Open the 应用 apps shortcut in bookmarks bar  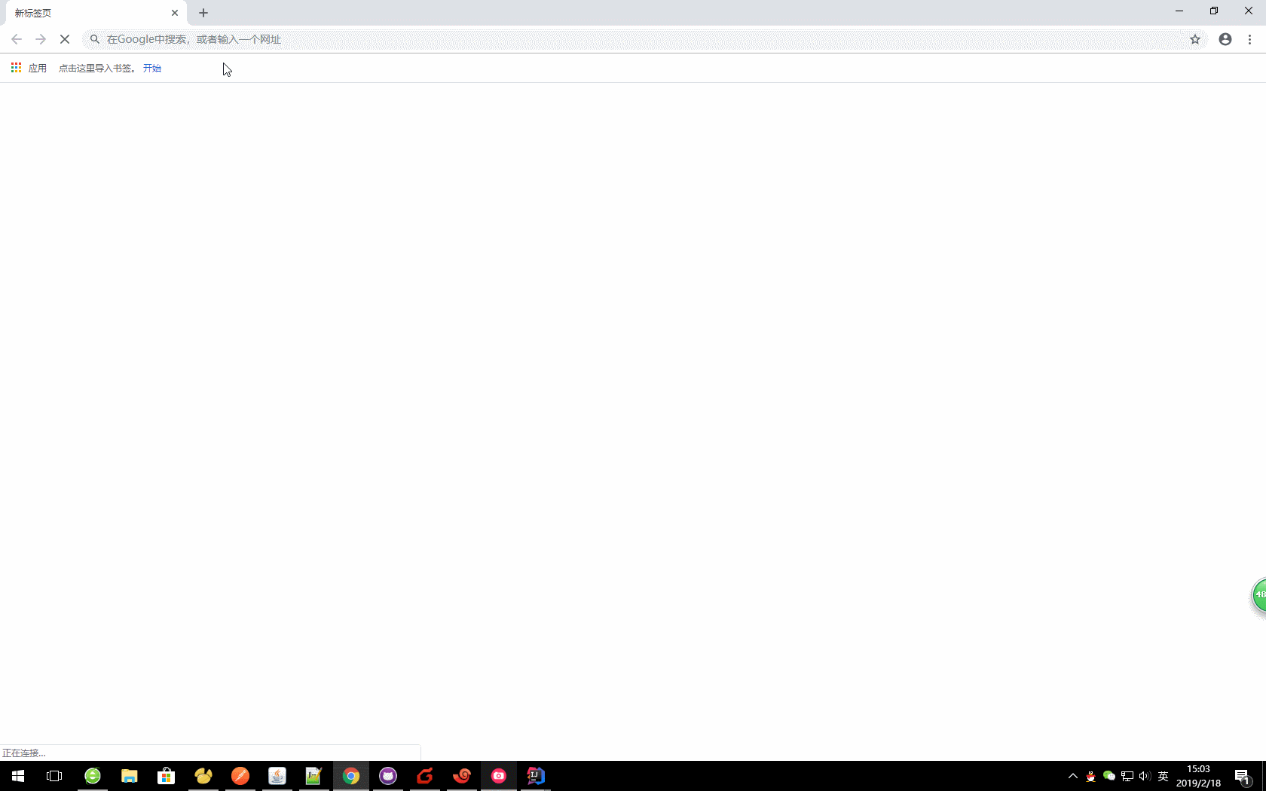[x=29, y=68]
